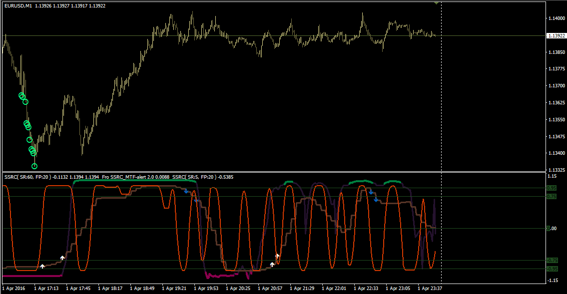
Task: Click the 1 Apr 19:21 time axis label
Action: 174,289
